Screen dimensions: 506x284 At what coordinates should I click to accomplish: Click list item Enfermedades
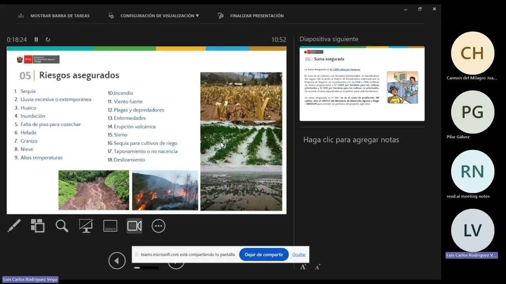(x=130, y=118)
